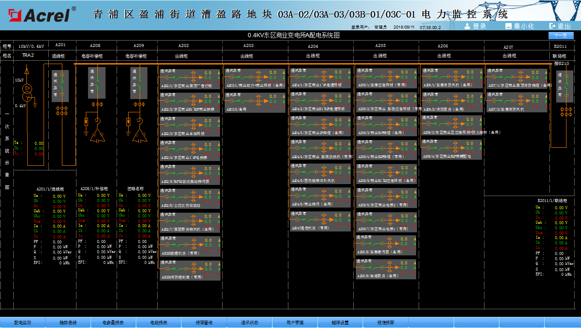Select the A205/2 feeder label text

(x=390, y=109)
